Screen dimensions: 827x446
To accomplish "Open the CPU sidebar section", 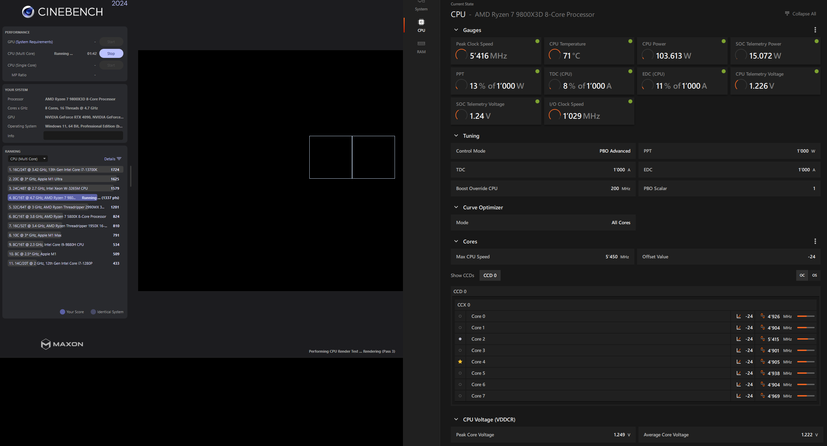I will tap(421, 25).
